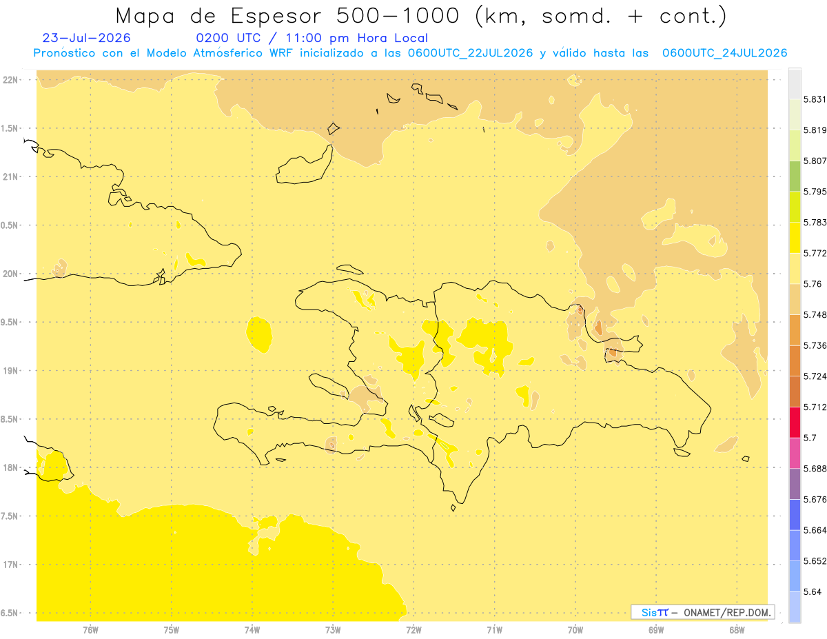The width and height of the screenshot is (827, 639).
Task: Click the 22N latitude label
Action: pos(12,79)
